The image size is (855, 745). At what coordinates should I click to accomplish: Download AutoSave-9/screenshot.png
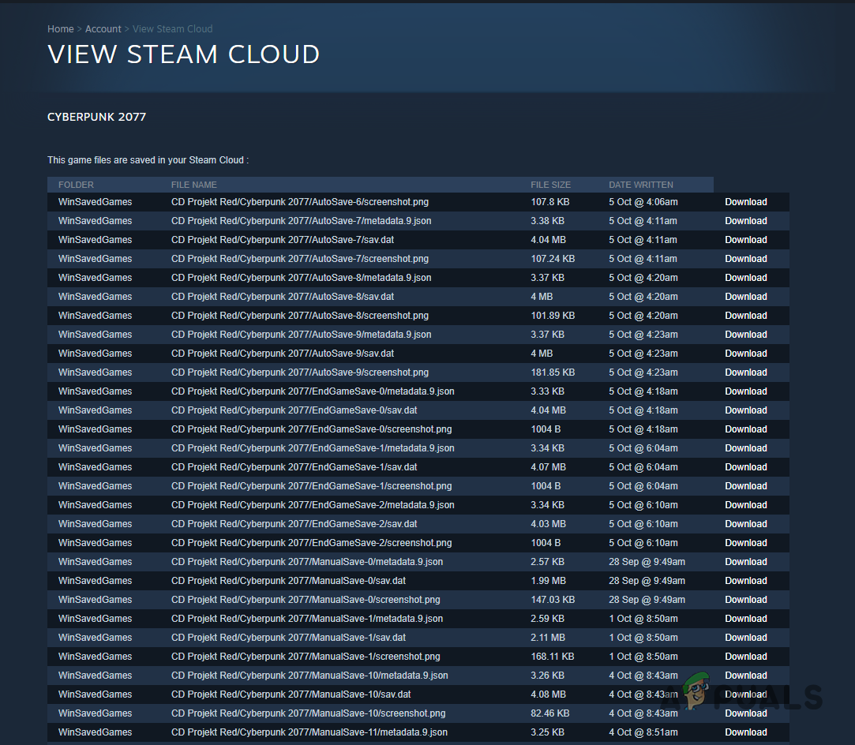[744, 372]
